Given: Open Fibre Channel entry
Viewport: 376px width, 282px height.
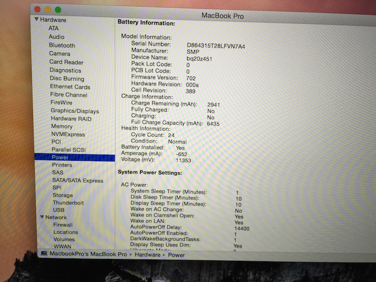Looking at the screenshot, I should pos(69,95).
